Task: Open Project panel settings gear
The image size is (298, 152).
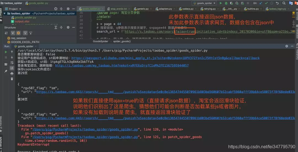Action: (x=68, y=9)
